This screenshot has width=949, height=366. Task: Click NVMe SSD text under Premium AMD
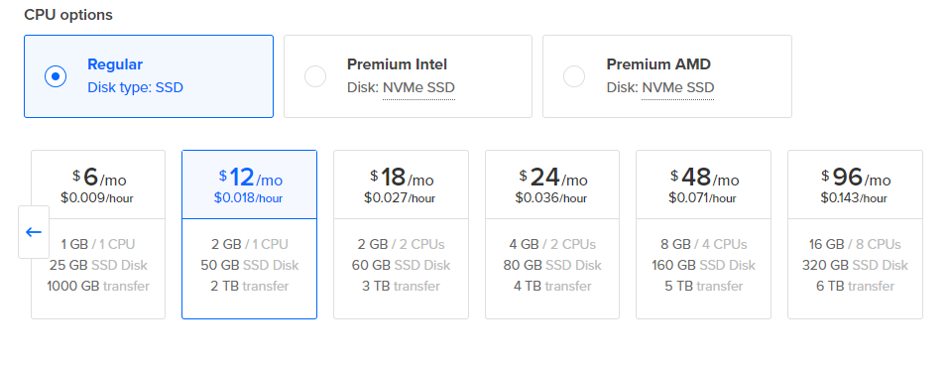[x=678, y=87]
